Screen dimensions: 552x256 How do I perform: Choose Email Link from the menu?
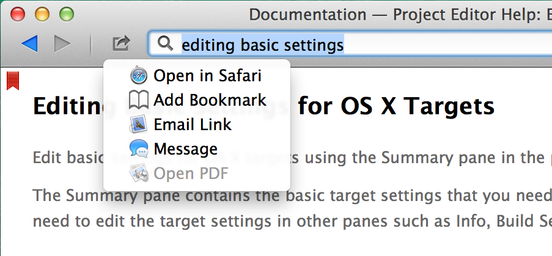pyautogui.click(x=197, y=125)
